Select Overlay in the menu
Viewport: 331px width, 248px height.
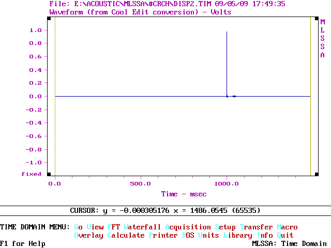pos(88,236)
